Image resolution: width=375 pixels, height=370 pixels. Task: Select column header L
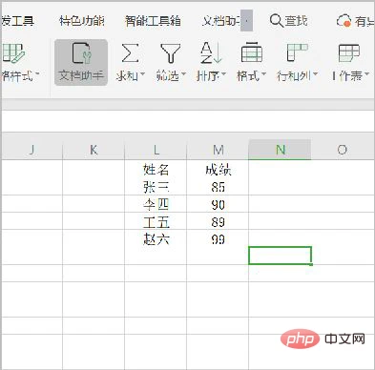coord(156,150)
